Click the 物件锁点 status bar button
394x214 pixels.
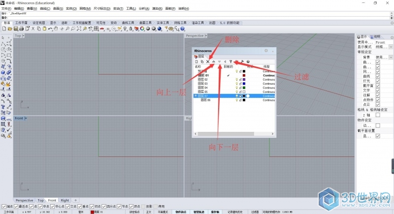click(x=181, y=212)
